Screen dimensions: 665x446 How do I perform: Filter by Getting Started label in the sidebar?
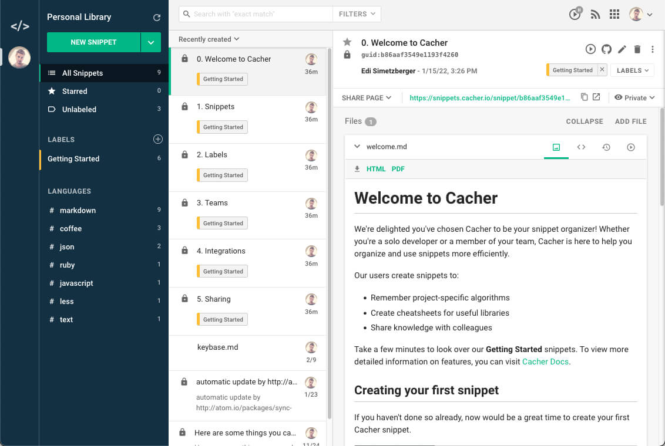point(104,159)
